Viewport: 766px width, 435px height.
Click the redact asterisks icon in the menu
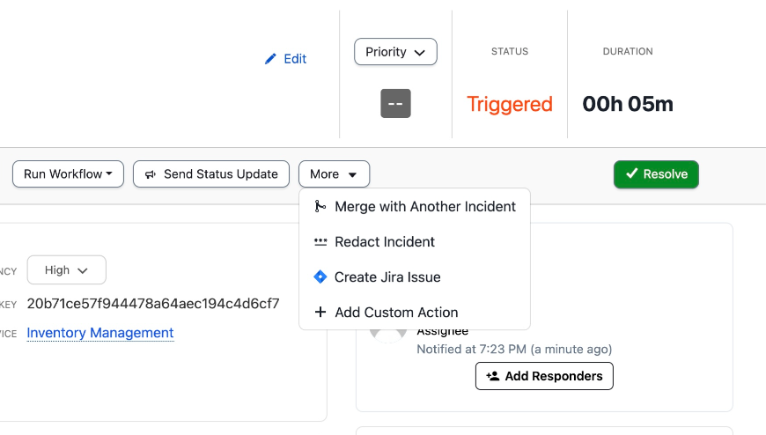(x=320, y=241)
